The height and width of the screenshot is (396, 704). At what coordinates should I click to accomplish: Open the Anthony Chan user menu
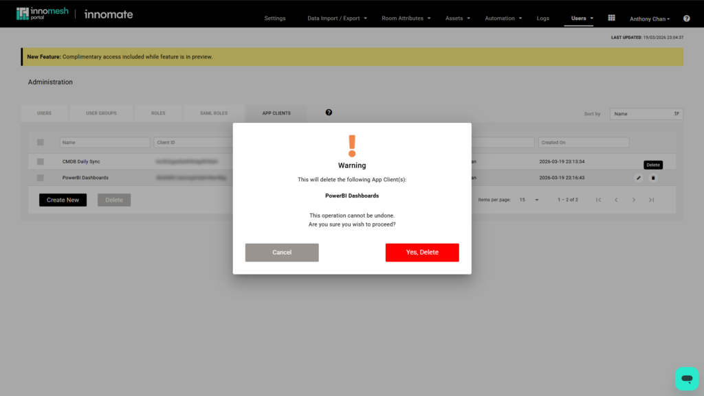coord(649,19)
